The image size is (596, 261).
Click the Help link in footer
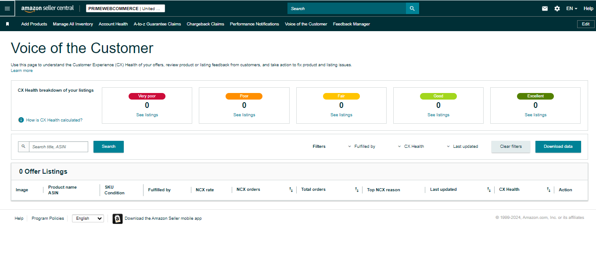pos(19,218)
